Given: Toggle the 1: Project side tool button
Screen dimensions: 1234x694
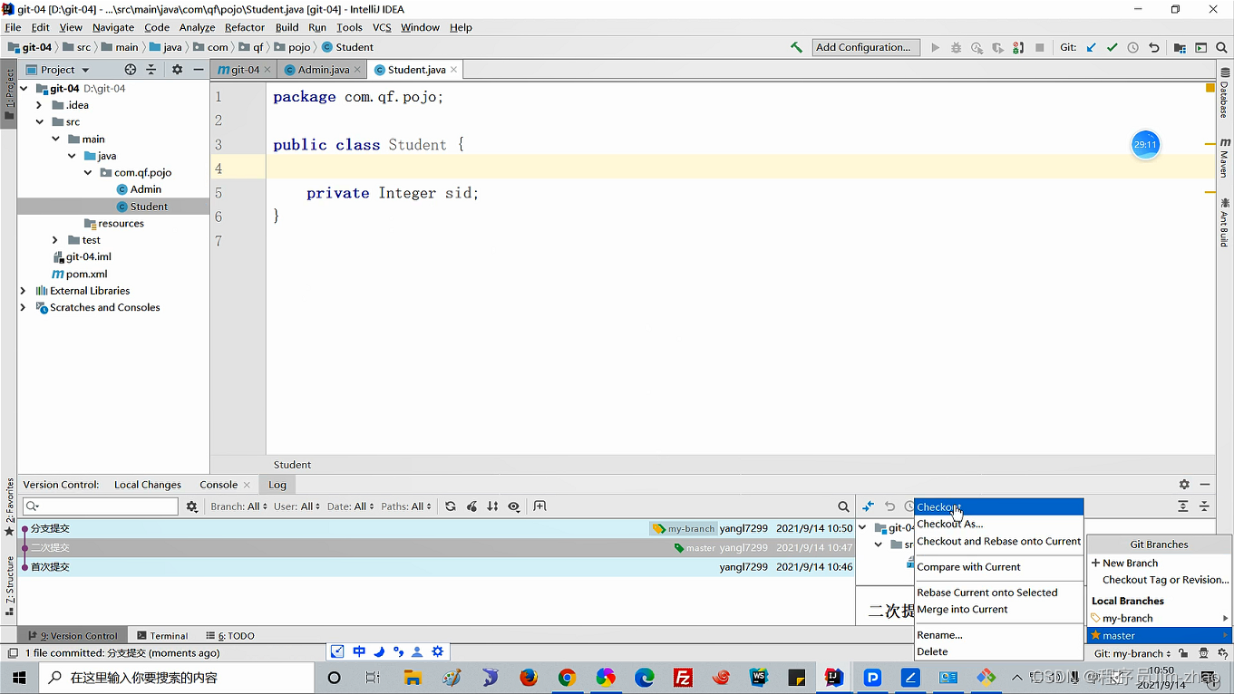Looking at the screenshot, I should click(9, 96).
